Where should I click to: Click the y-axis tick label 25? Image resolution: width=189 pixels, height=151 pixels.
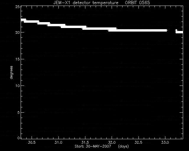[17, 7]
